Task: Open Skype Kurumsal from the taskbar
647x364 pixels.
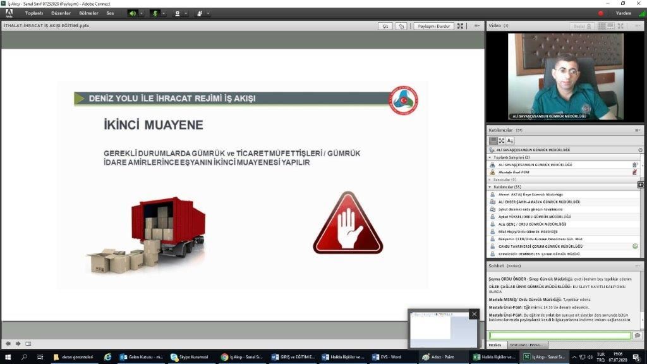Action: pyautogui.click(x=190, y=357)
